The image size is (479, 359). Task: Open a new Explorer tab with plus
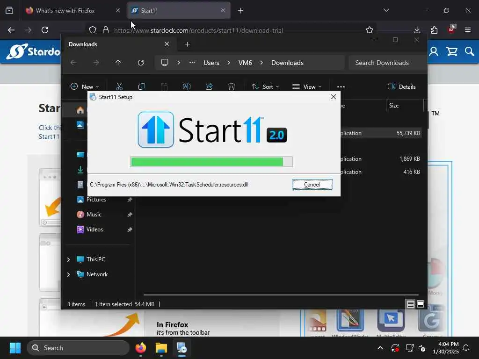tap(187, 44)
